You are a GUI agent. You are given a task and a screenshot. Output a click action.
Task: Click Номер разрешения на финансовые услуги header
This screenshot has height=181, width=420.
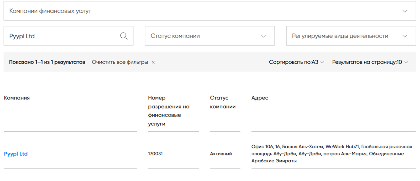[169, 111]
